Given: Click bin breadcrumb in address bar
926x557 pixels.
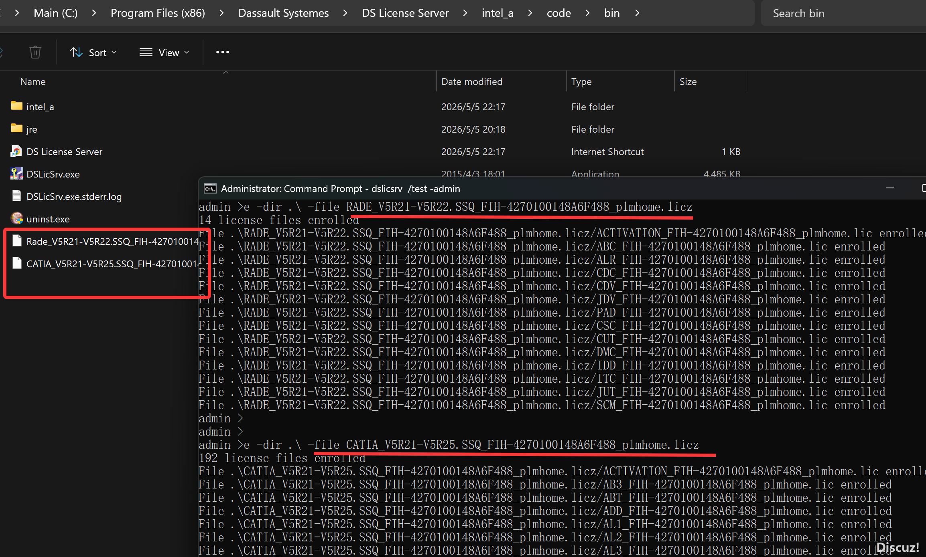Looking at the screenshot, I should [612, 13].
